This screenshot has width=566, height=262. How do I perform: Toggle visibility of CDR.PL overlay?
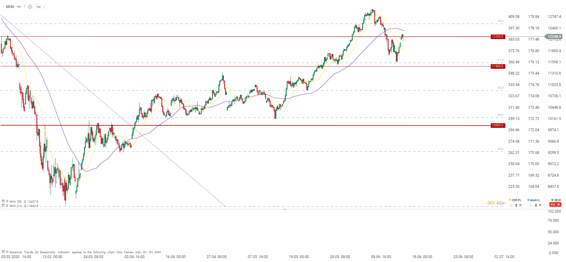(511, 205)
